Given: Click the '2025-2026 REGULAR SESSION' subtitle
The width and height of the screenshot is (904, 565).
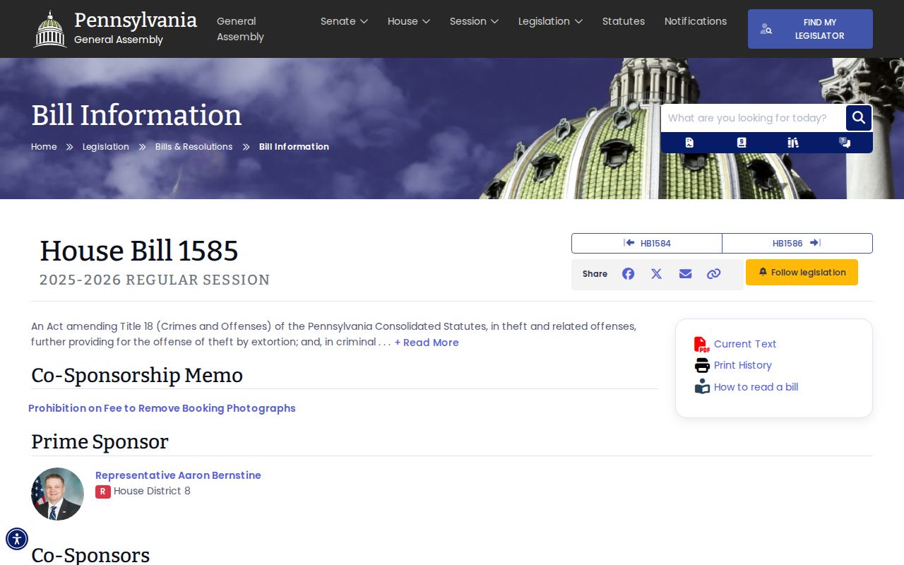Looking at the screenshot, I should (x=155, y=280).
